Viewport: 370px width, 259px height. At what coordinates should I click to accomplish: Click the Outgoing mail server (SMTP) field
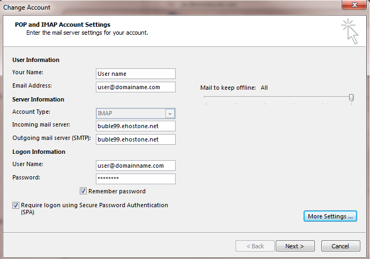point(135,139)
